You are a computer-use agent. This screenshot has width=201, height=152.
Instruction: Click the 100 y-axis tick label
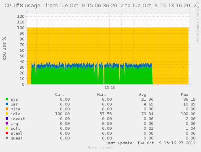21,28
